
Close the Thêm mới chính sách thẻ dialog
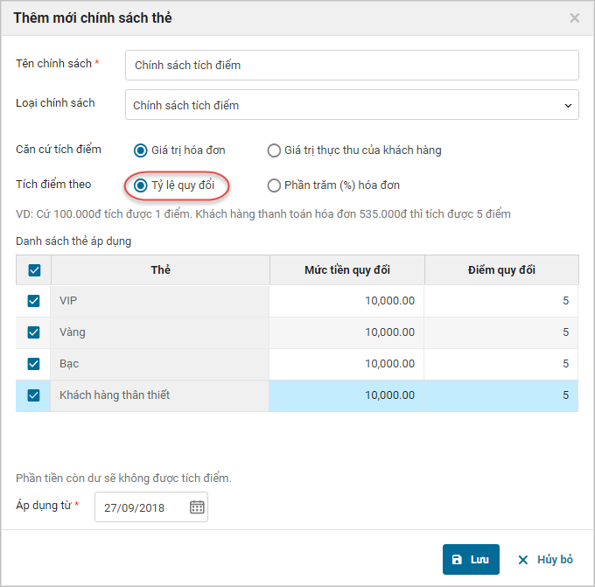pyautogui.click(x=574, y=17)
